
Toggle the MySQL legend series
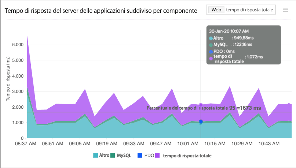[x=121, y=156]
